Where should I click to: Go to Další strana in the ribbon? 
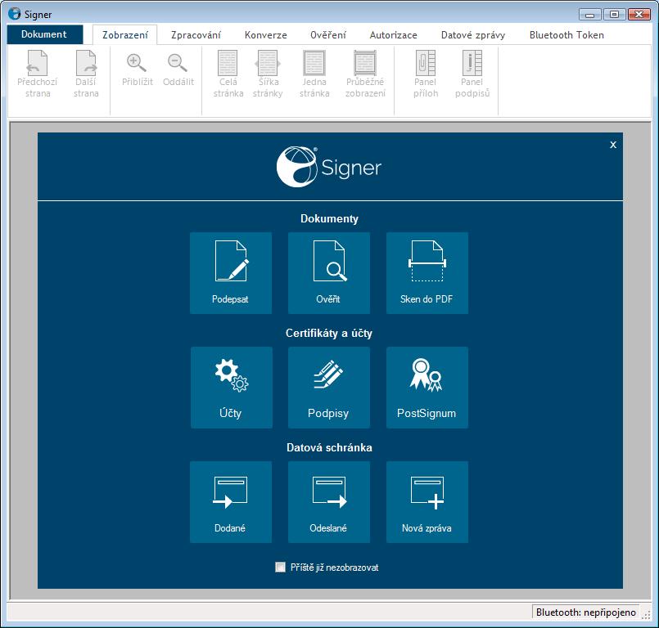point(86,74)
